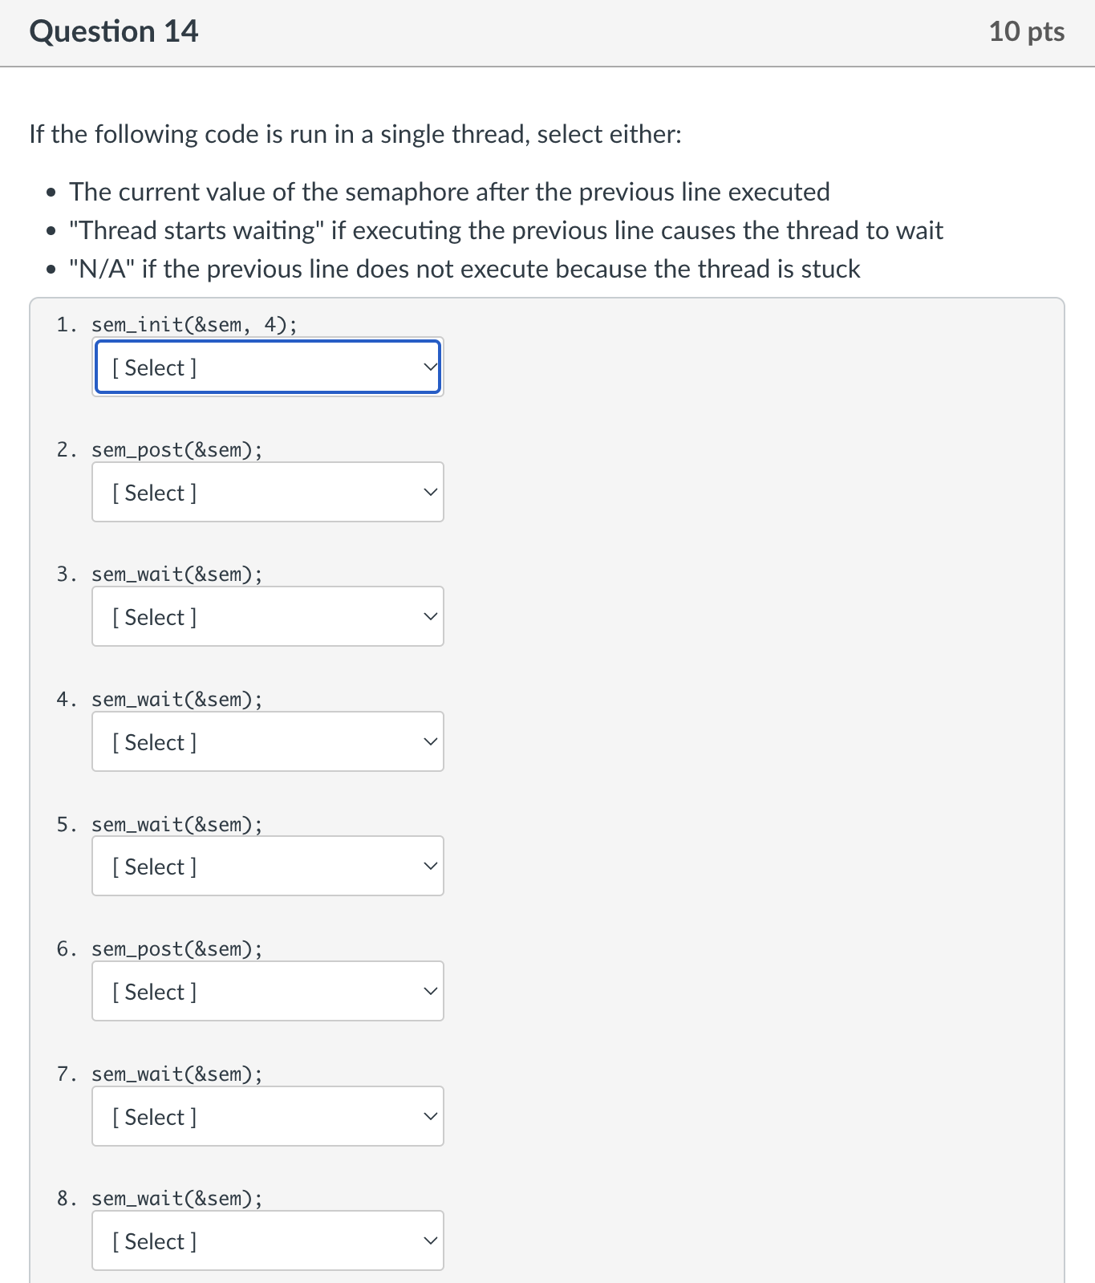Click the chevron on line 3's Select box
The image size is (1095, 1283).
[x=430, y=616]
